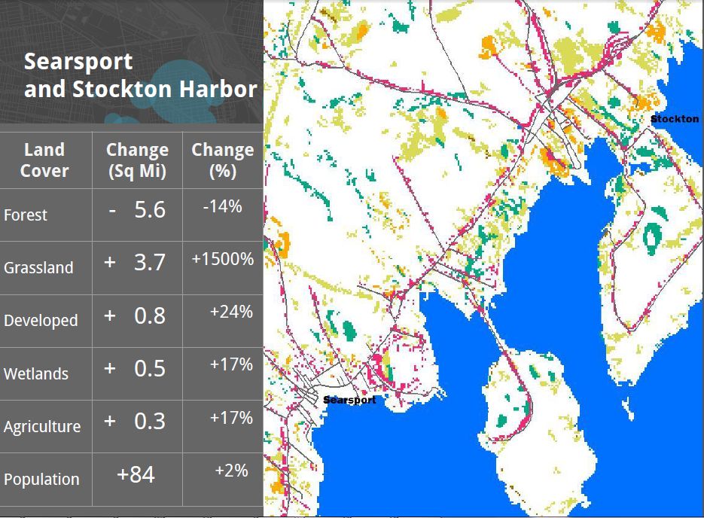The width and height of the screenshot is (704, 518).
Task: Select the Land Cover column header
Action: coord(44,160)
